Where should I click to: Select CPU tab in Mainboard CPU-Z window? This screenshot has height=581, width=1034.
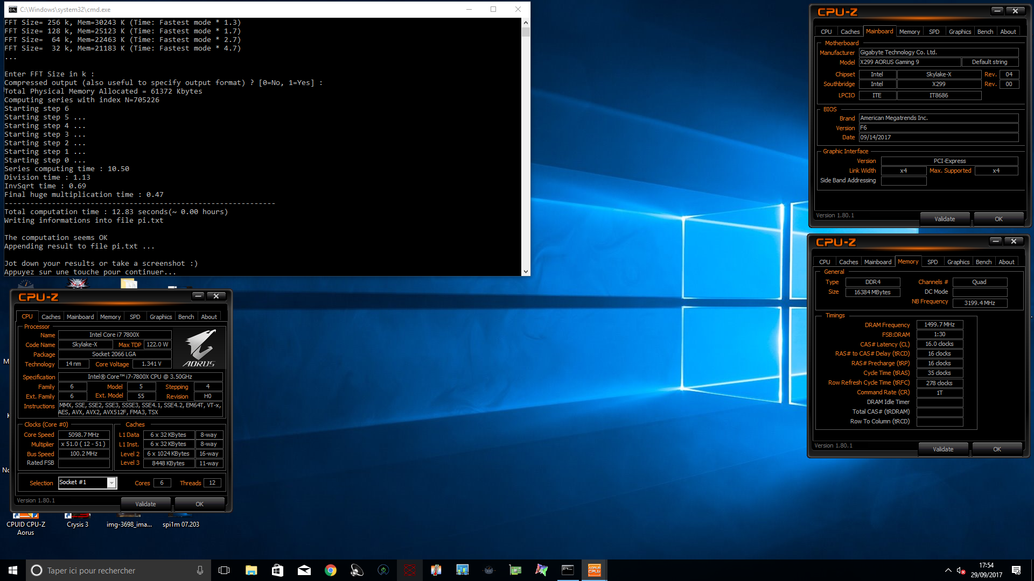coord(826,32)
